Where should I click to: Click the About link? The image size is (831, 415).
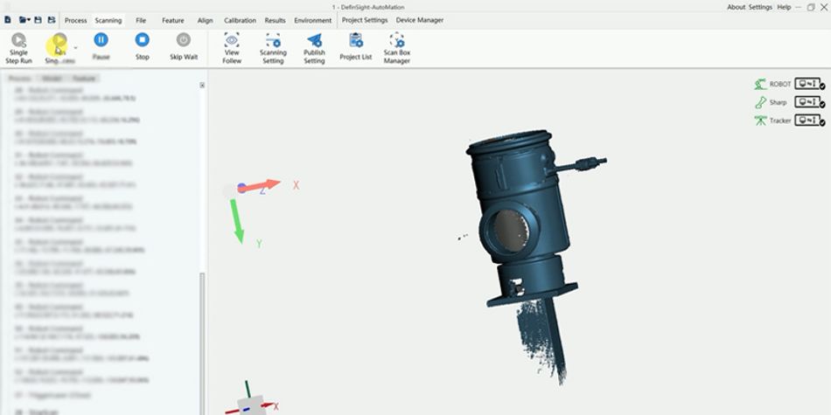point(736,7)
